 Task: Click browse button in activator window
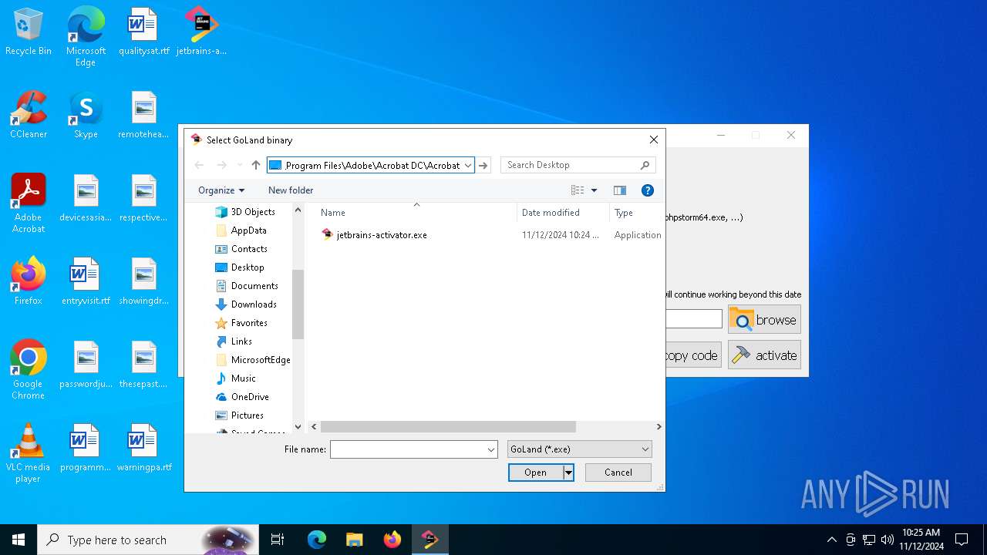coord(764,320)
